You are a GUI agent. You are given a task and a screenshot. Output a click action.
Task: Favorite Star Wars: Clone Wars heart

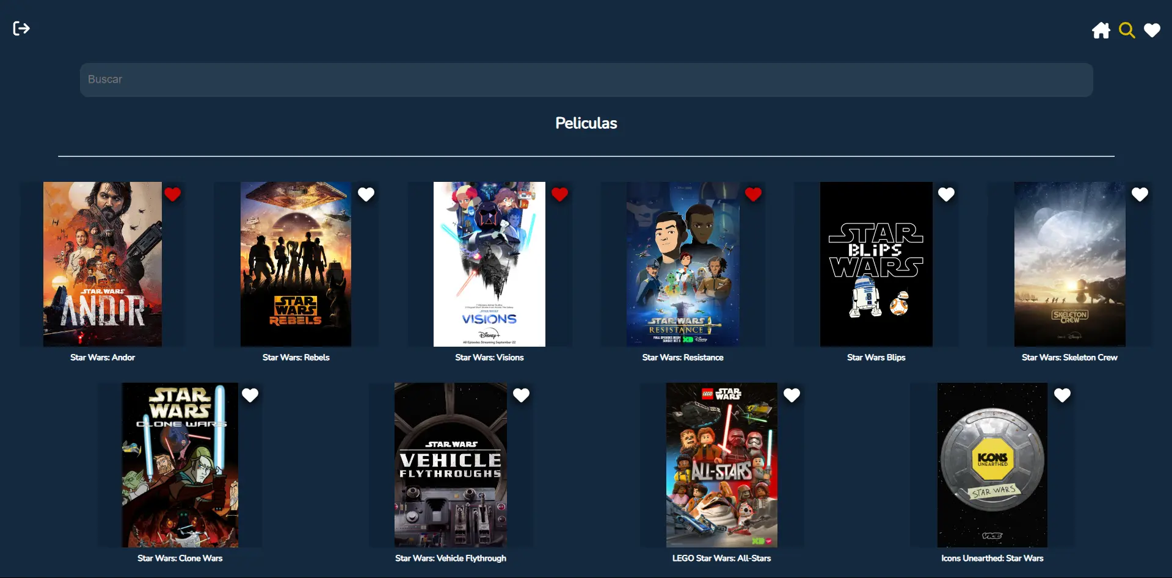(250, 395)
